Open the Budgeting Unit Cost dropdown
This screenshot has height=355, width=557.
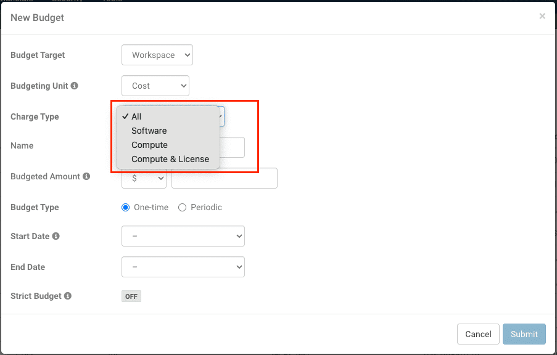pos(155,86)
